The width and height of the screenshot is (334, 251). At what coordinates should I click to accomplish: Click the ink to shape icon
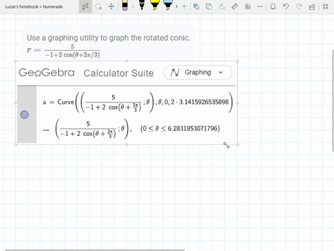pos(209,6)
